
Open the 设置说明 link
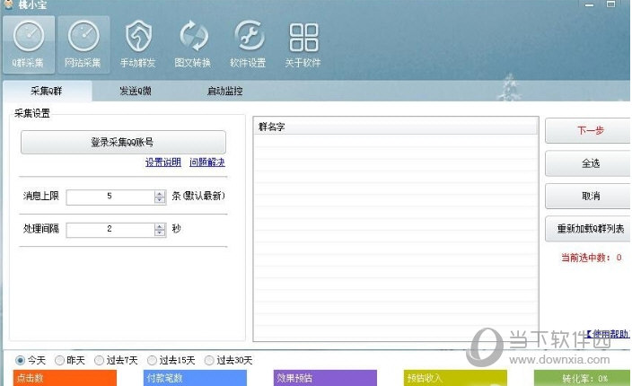pyautogui.click(x=163, y=162)
